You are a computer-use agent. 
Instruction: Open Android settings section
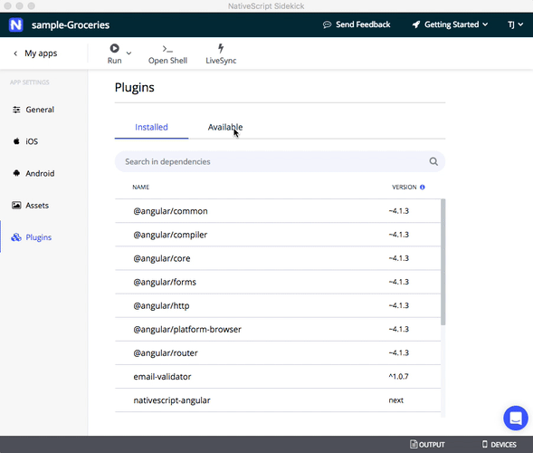click(x=33, y=173)
